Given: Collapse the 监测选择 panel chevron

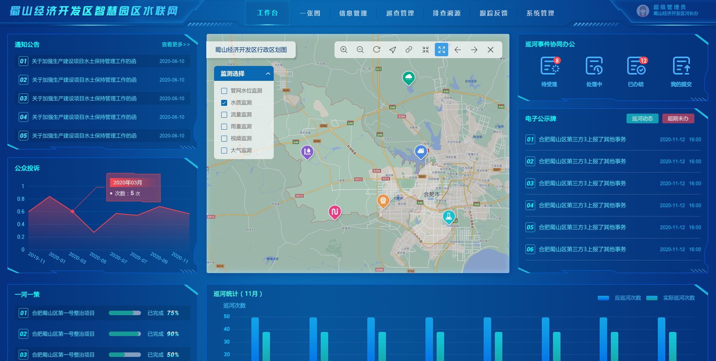Looking at the screenshot, I should tap(268, 74).
